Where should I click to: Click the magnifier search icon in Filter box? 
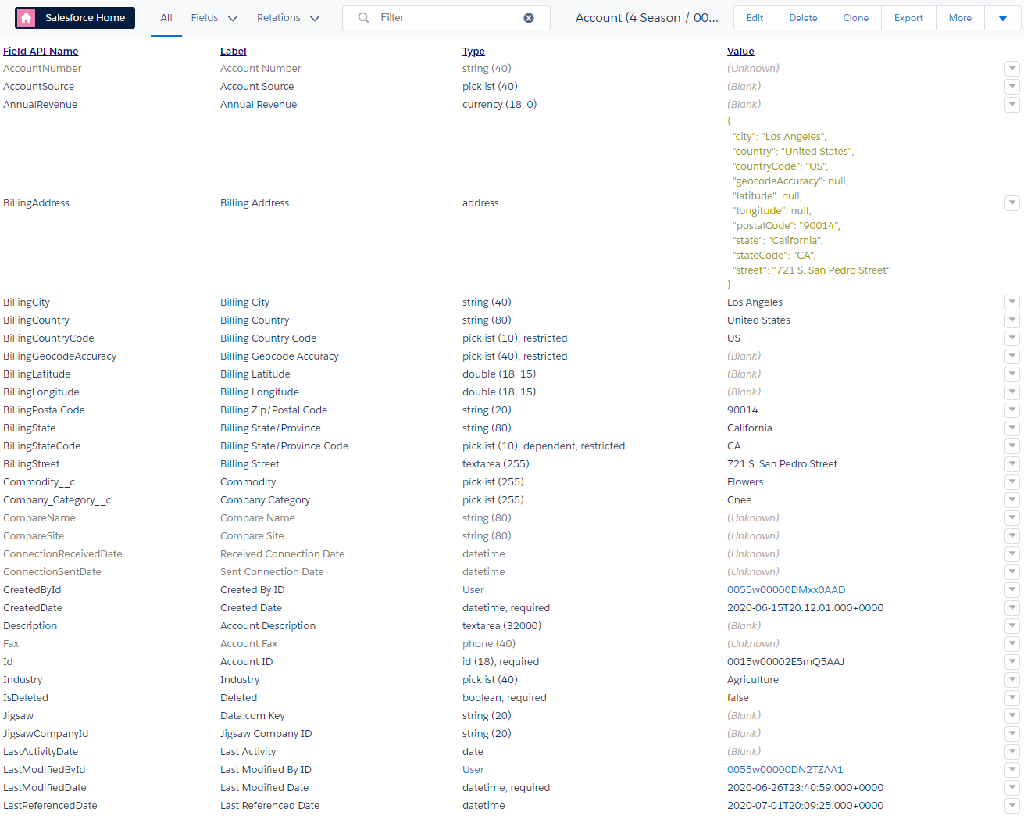coord(364,18)
